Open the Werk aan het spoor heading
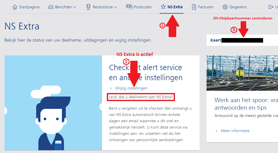This screenshot has height=153, width=278. click(246, 104)
